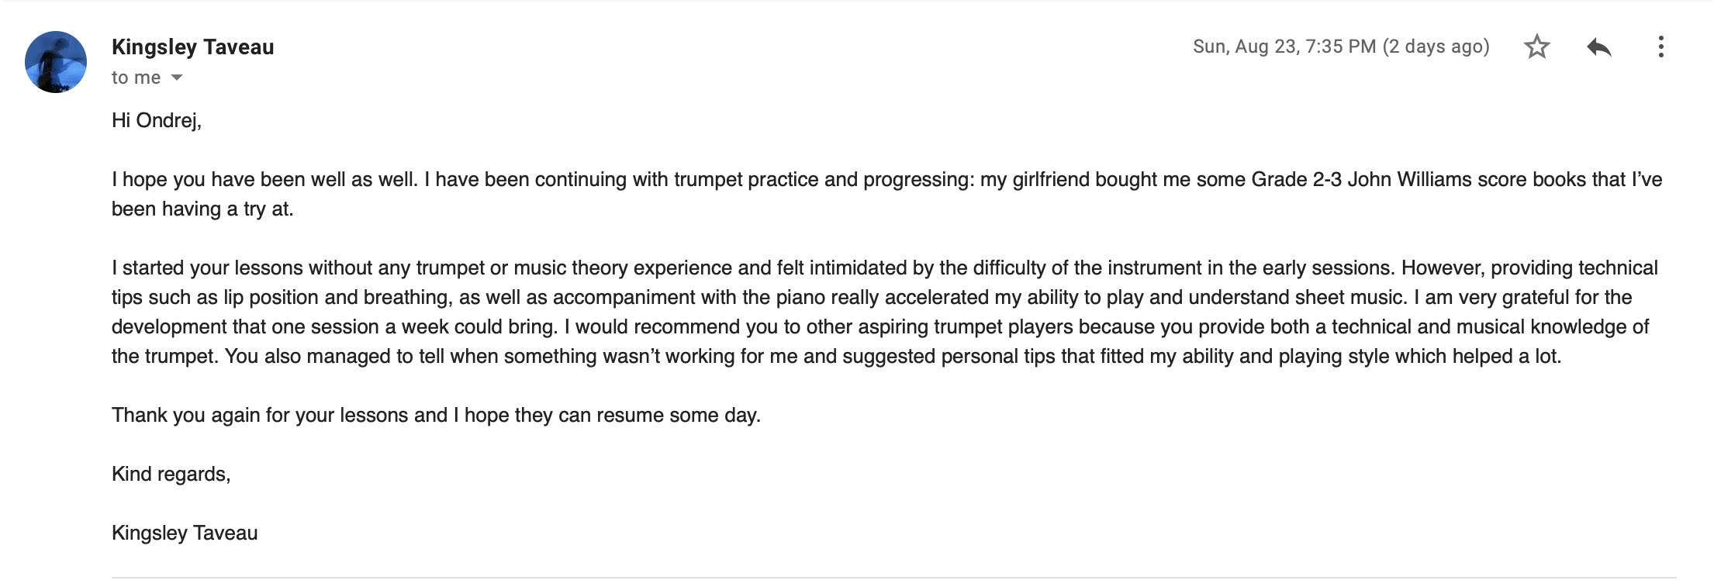Click signature "Kingsley Taveau" at message bottom

[x=185, y=533]
